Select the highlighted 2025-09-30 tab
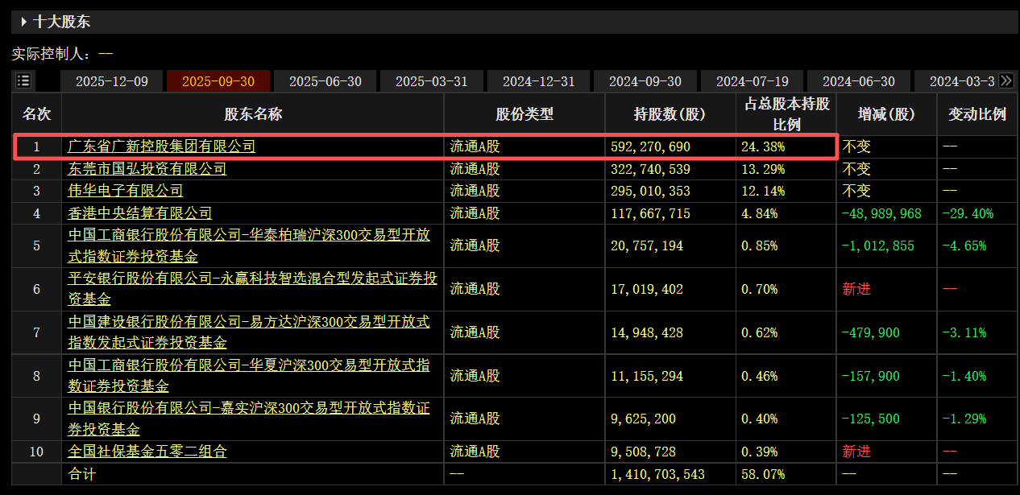This screenshot has width=1020, height=495. 218,80
